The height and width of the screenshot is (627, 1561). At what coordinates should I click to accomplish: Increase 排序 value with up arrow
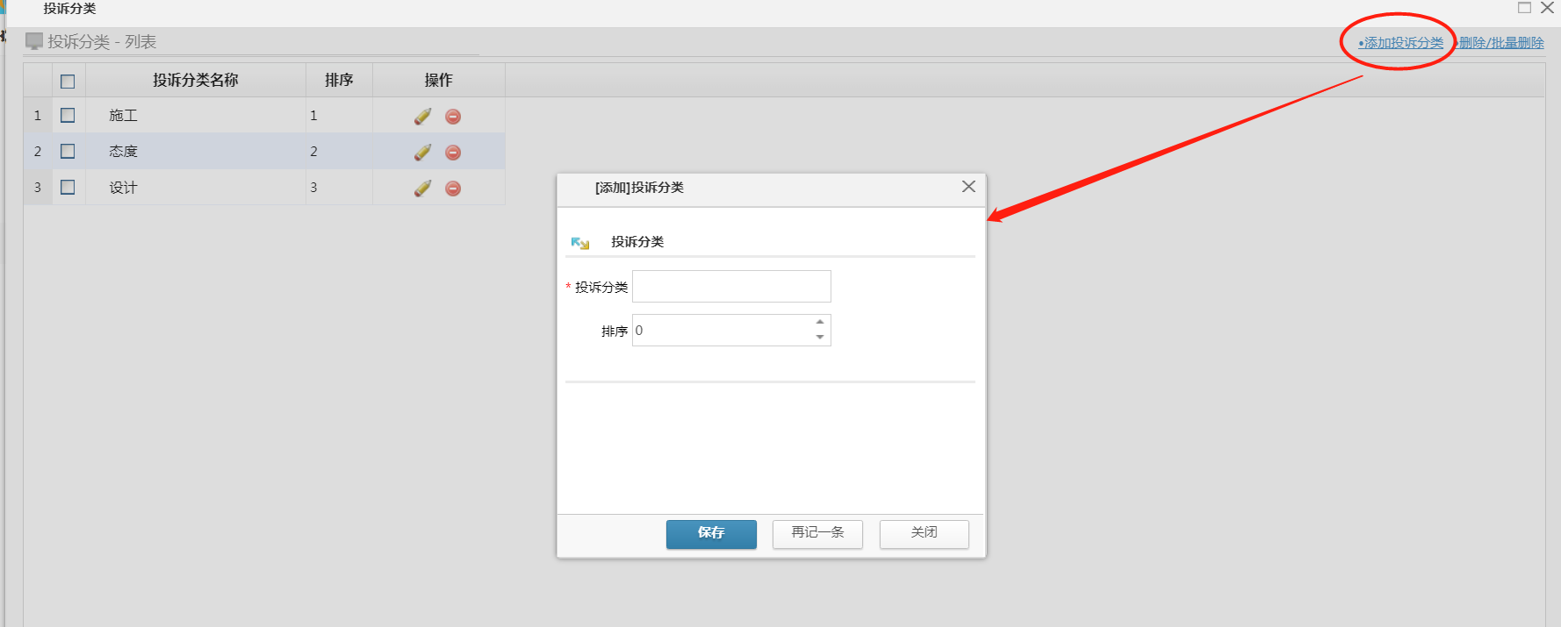(820, 322)
